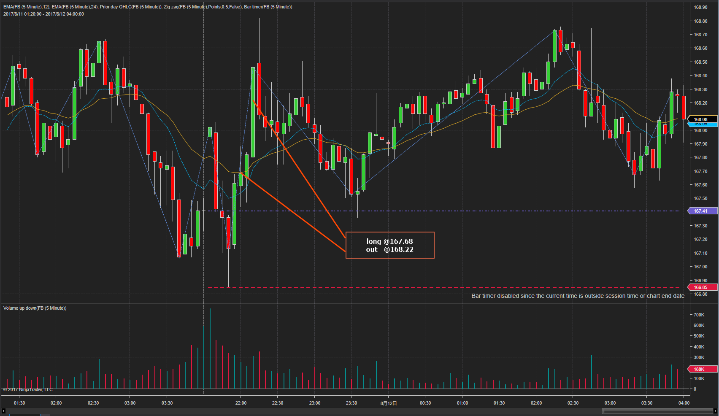Click the indicator label line starting with EMA(FB (5 Minute),12)
Viewport: 719px width, 416px height.
click(148, 7)
